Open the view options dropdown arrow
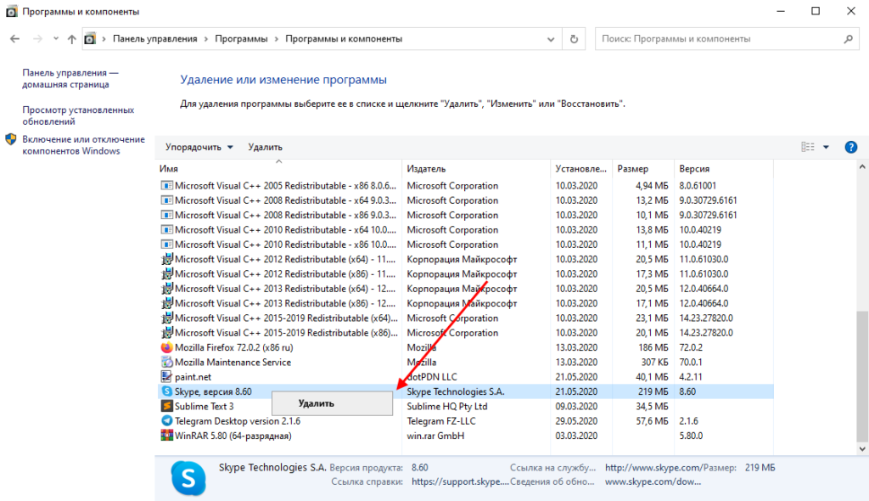Image resolution: width=869 pixels, height=501 pixels. (x=827, y=147)
